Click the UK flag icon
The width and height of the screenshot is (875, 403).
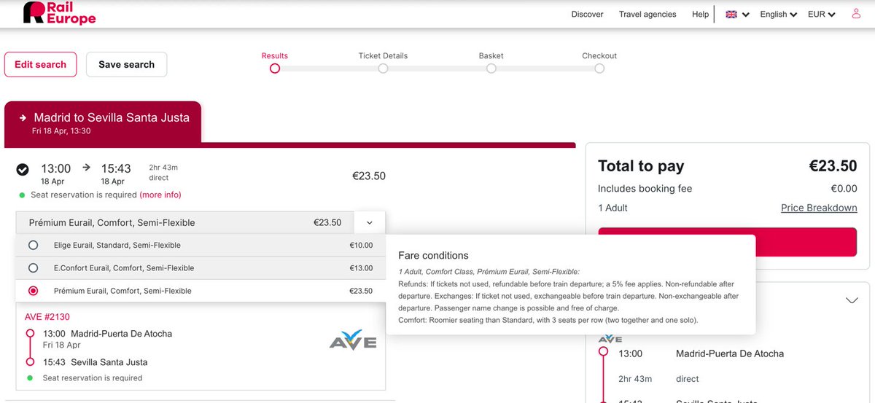[731, 14]
